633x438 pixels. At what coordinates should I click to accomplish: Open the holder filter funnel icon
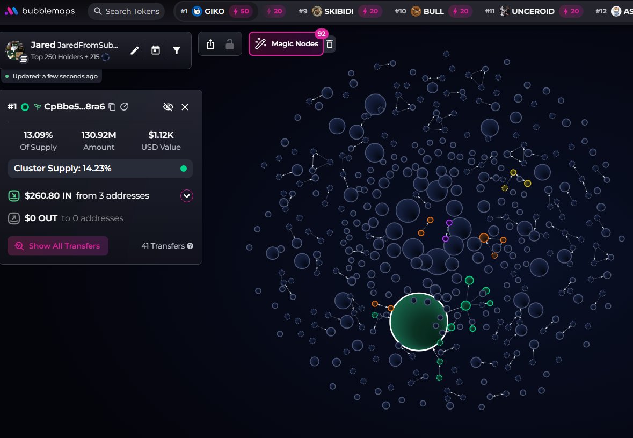click(177, 50)
